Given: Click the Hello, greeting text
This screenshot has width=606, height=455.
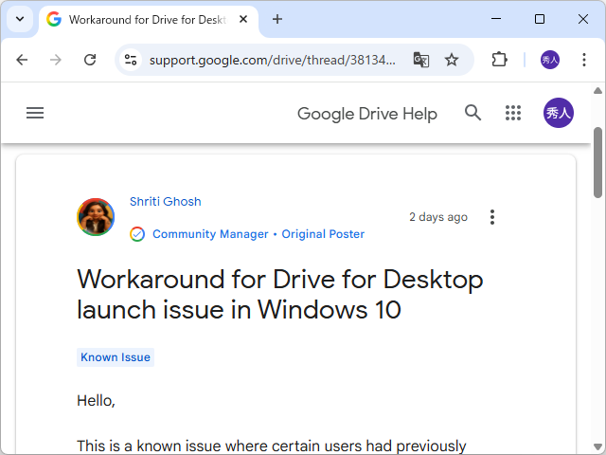Looking at the screenshot, I should click(96, 401).
